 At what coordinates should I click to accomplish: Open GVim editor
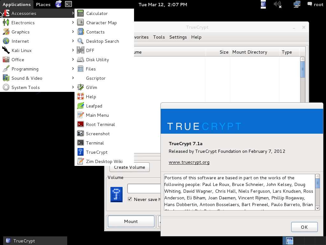(x=92, y=87)
